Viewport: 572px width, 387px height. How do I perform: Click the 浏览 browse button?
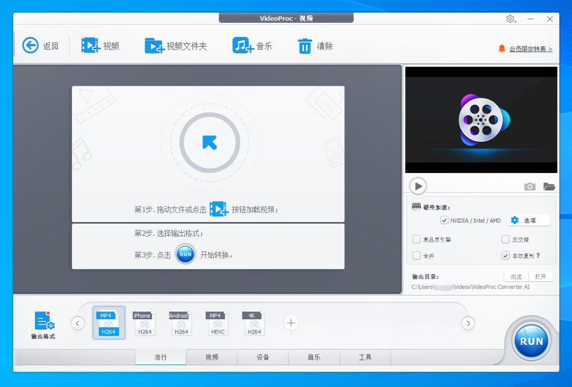[516, 277]
